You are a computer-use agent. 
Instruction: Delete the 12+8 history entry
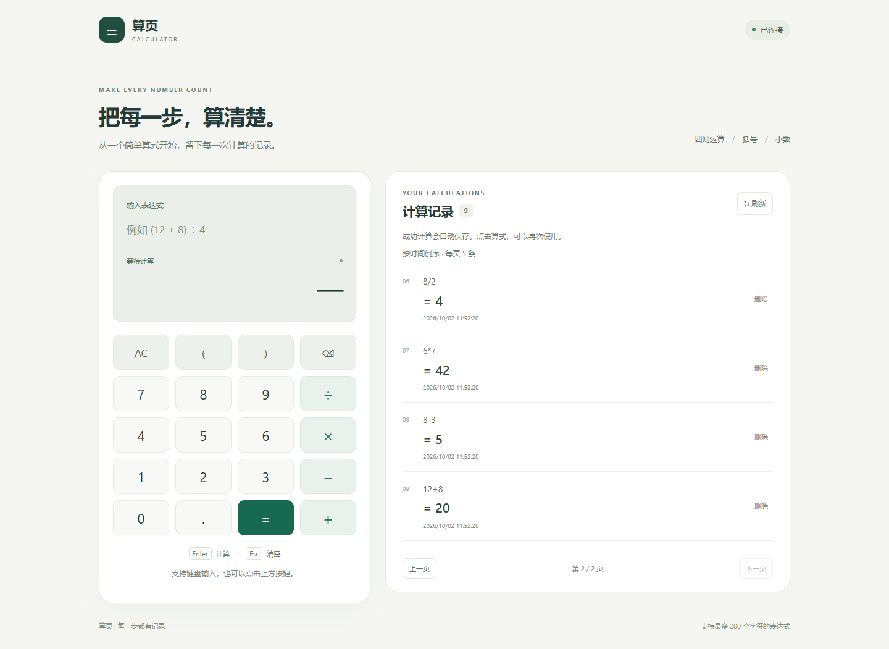761,506
